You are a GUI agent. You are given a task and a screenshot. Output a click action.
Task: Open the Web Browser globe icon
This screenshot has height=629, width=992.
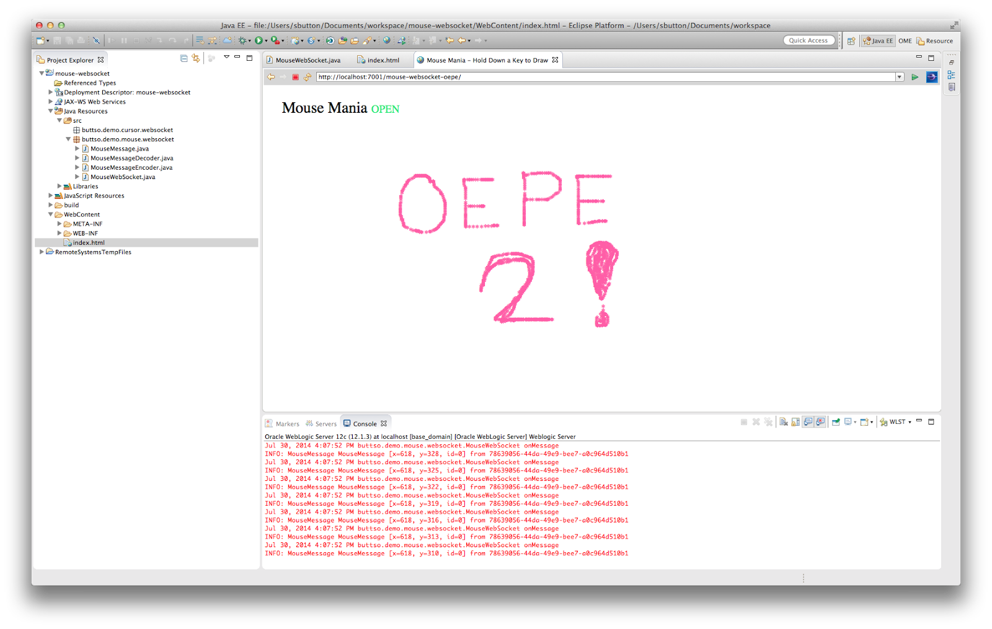click(x=386, y=40)
